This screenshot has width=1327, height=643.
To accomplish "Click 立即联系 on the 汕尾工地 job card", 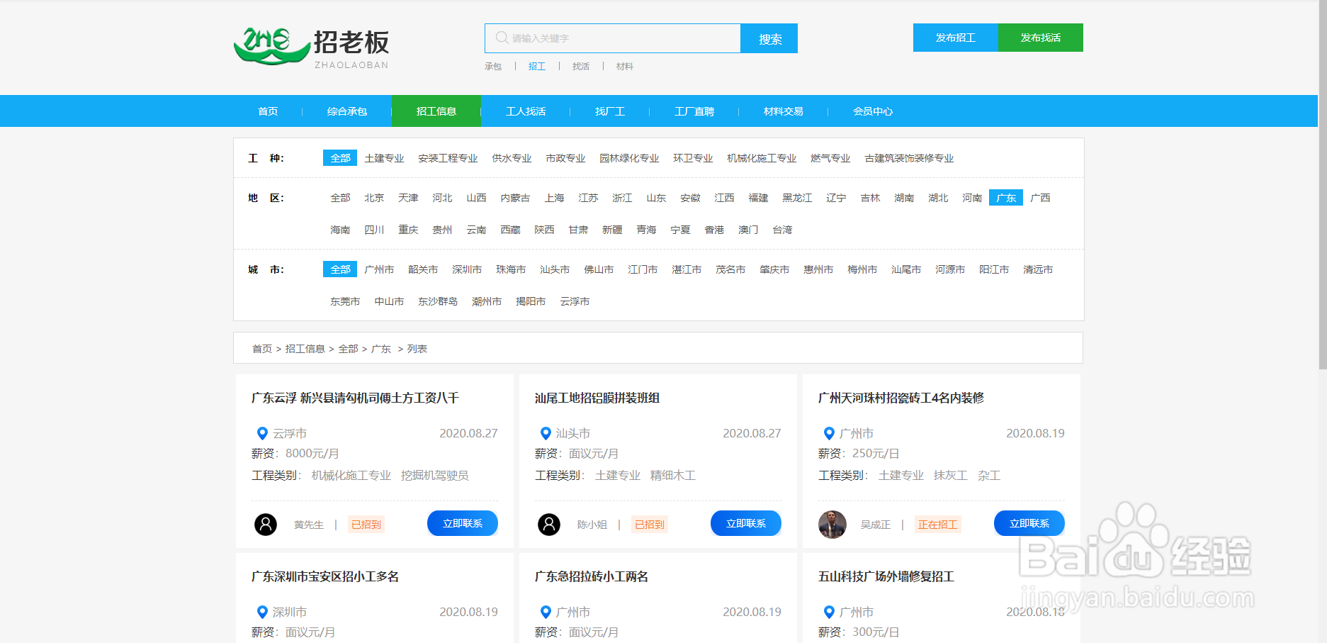I will coord(745,523).
